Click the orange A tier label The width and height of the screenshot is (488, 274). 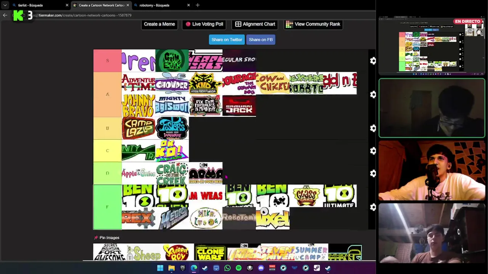pyautogui.click(x=108, y=94)
